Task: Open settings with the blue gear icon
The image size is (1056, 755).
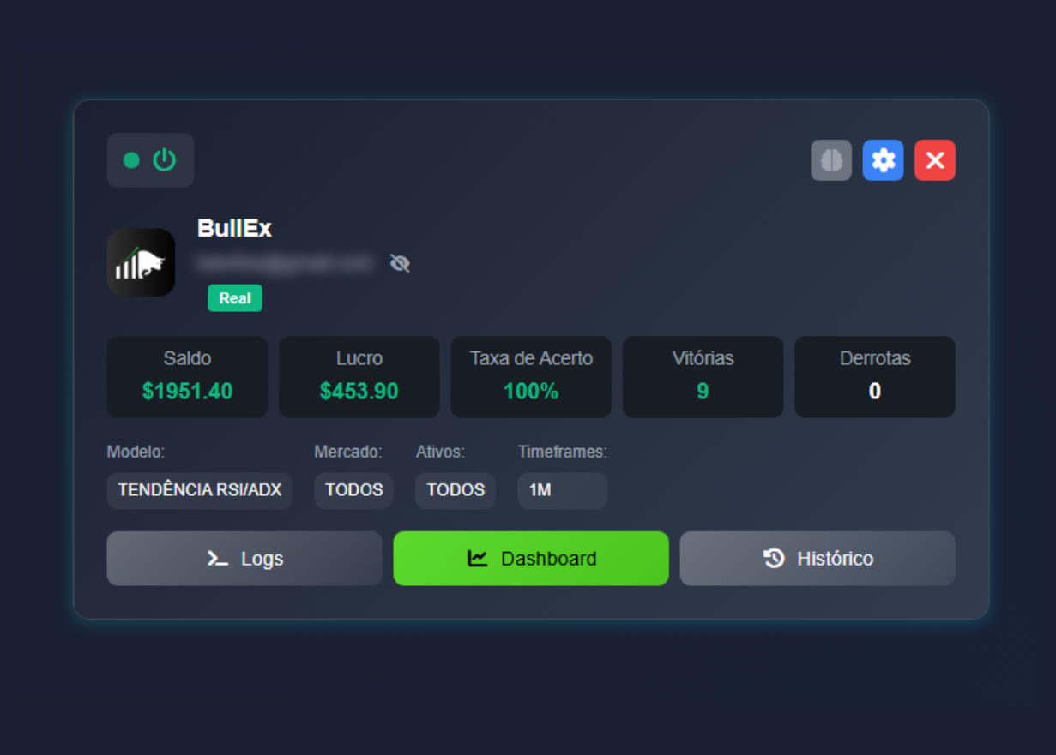Action: (883, 160)
